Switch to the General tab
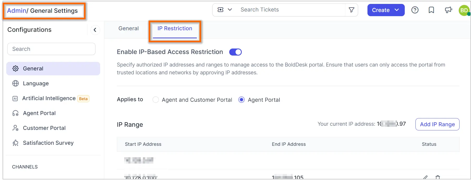471x181 pixels. point(129,28)
